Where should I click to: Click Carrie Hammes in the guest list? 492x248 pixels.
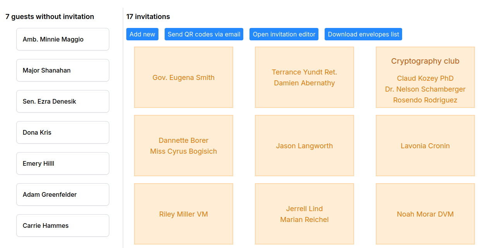[x=62, y=225]
